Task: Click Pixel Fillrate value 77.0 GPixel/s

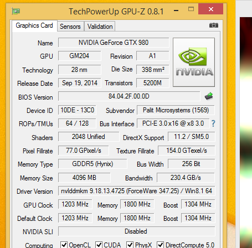Action: [x=84, y=151]
